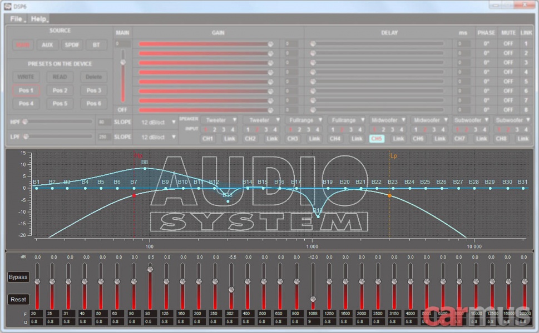Click the red Hp marker point on graph
This screenshot has height=333, width=539.
(134, 195)
